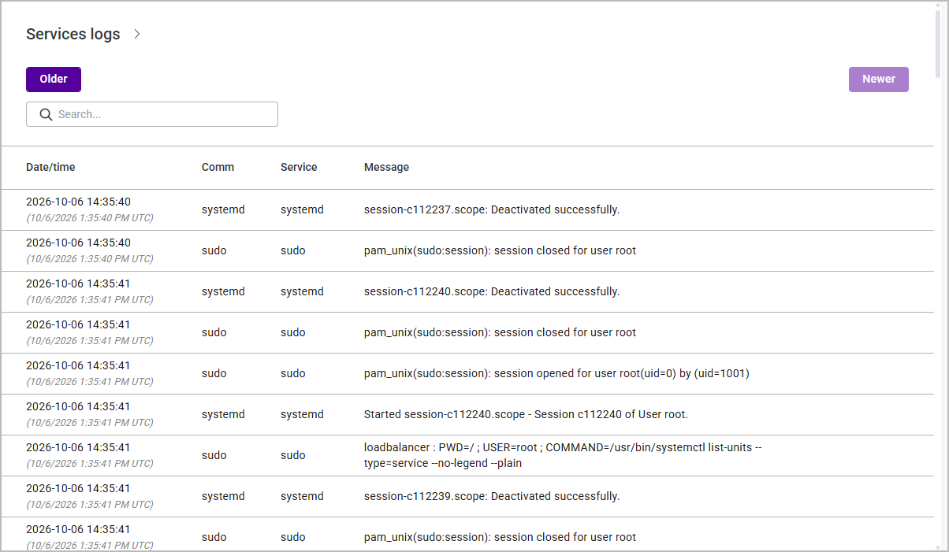Expand the chevron next to Services logs
Viewport: 949px width, 552px height.
(x=137, y=34)
